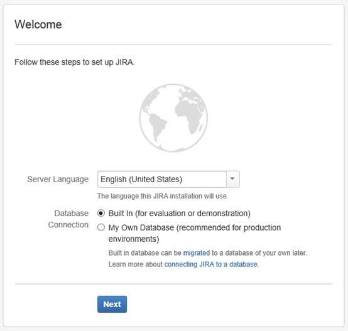Click the 'Learn more about' text
This screenshot has width=348, height=331.
(136, 264)
